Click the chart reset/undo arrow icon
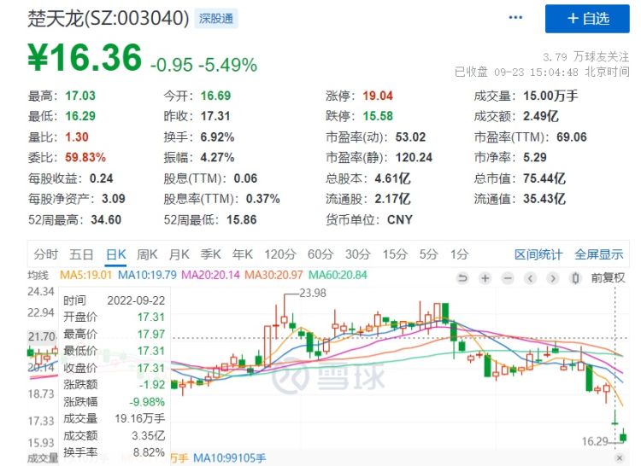This screenshot has width=641, height=466. pyautogui.click(x=462, y=278)
